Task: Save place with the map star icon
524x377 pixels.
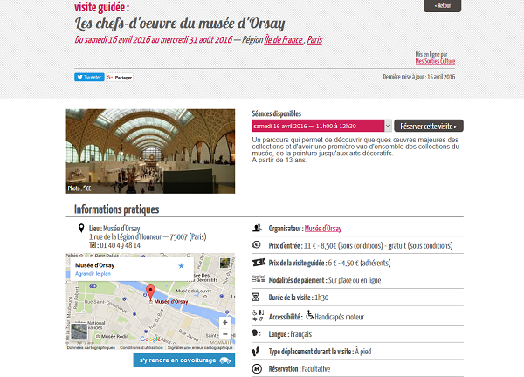Action: (x=181, y=266)
